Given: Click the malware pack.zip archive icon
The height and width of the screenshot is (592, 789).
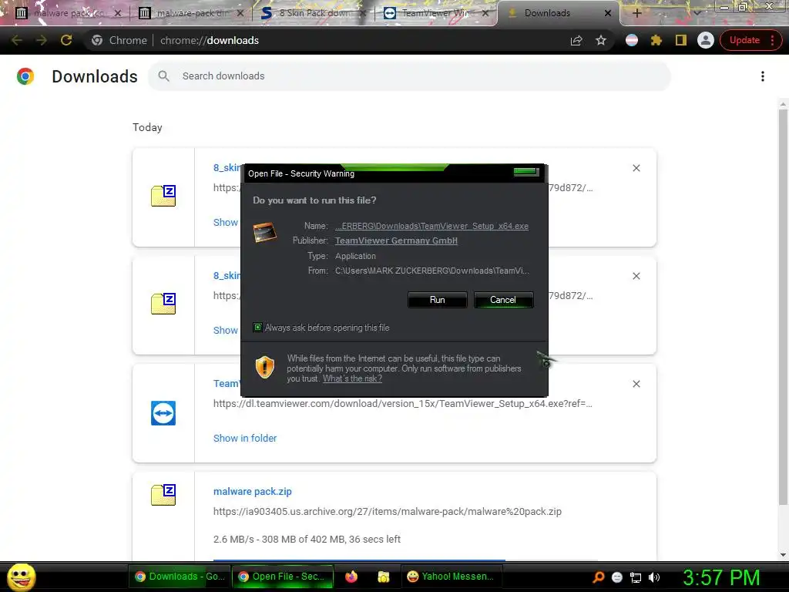Looking at the screenshot, I should click(163, 495).
